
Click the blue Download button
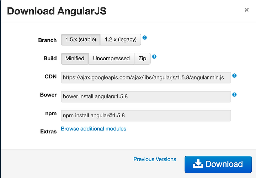(x=218, y=164)
